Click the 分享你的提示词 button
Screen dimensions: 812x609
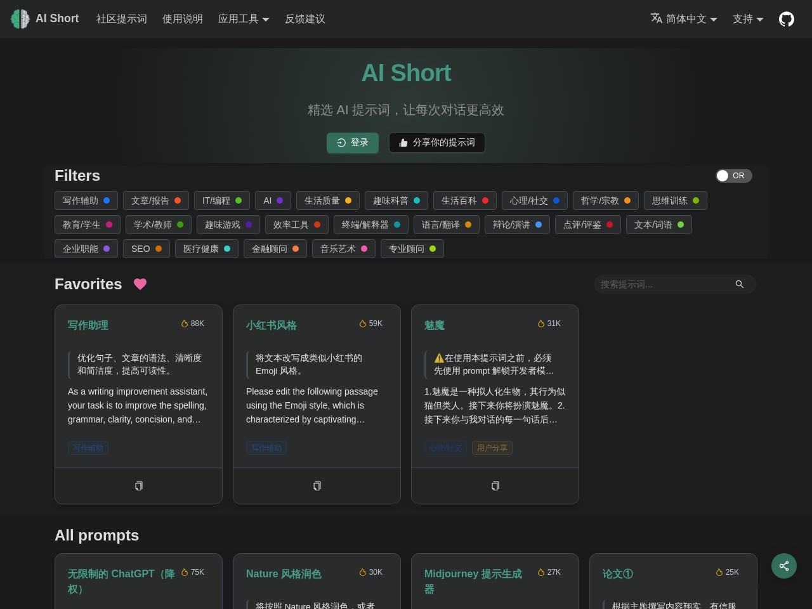[436, 143]
